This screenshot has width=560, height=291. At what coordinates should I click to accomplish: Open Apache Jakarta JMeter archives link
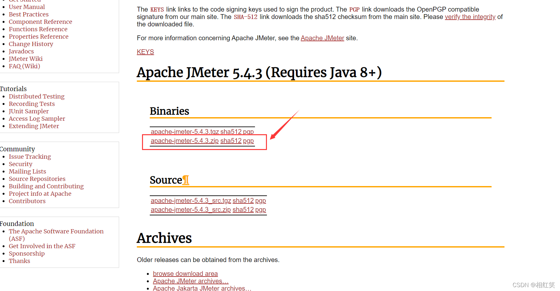click(x=202, y=288)
